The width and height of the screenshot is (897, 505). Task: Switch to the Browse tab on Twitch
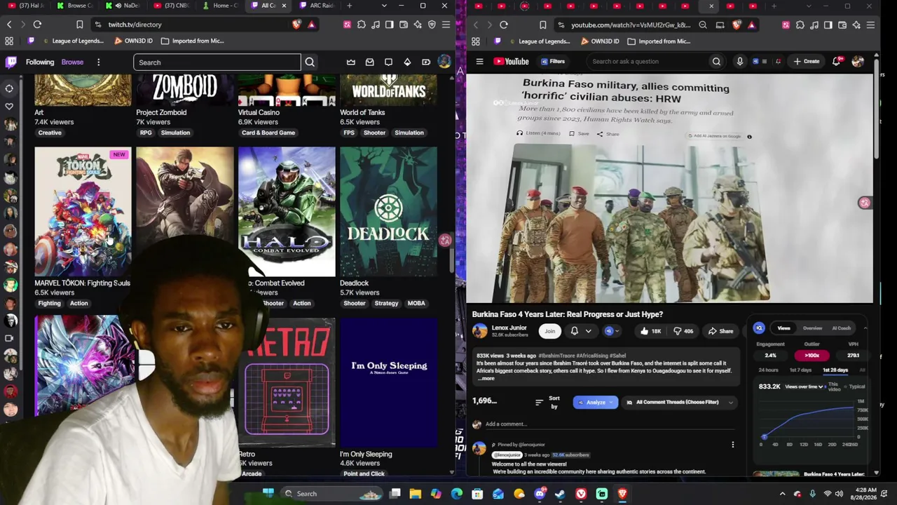pyautogui.click(x=72, y=62)
